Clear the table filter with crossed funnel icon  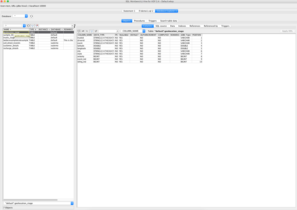pyautogui.click(x=36, y=26)
